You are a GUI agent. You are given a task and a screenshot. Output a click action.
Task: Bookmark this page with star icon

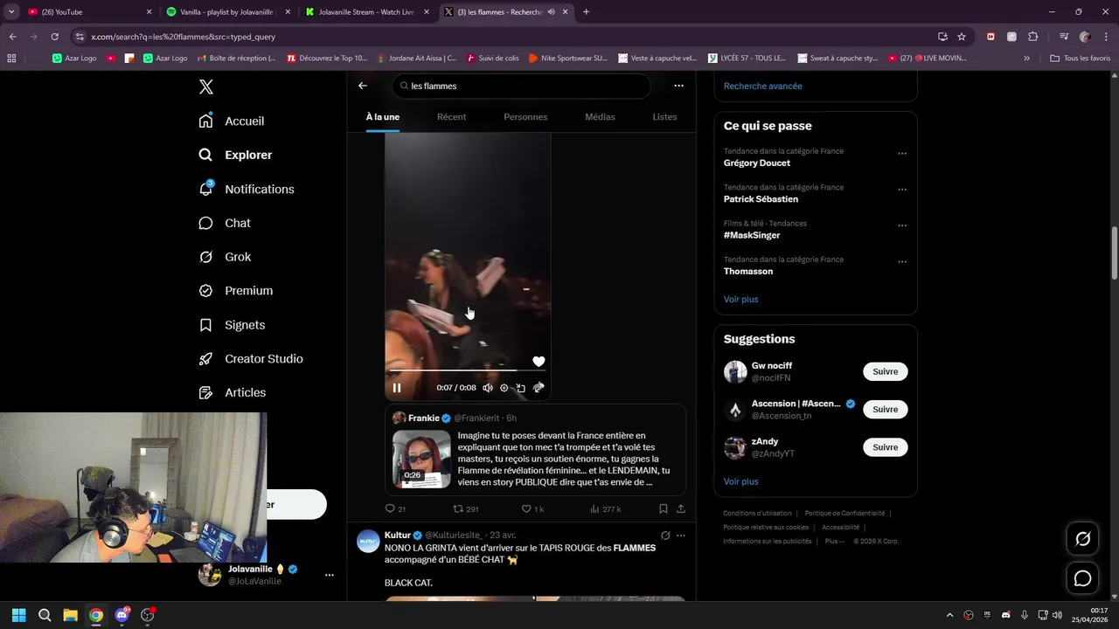(x=962, y=37)
